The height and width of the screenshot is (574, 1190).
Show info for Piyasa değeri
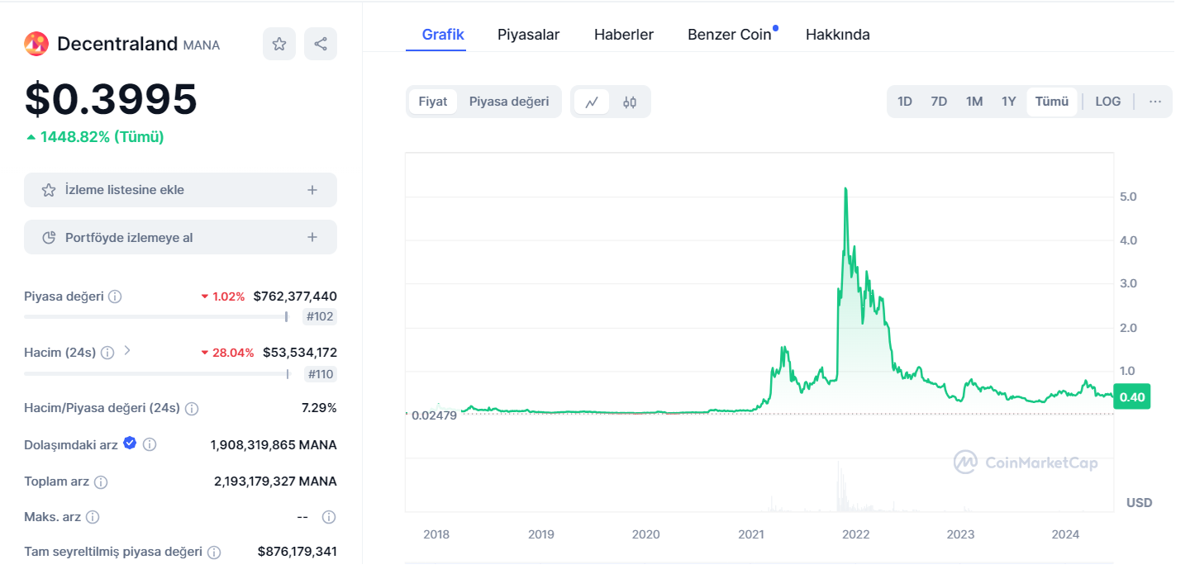[x=115, y=296]
